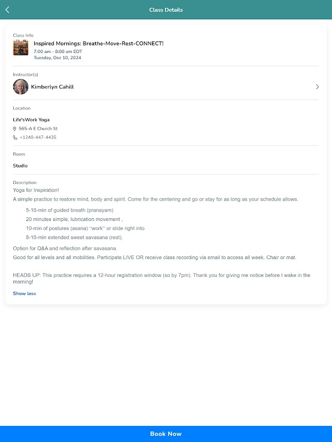Select the Q&A and reflection option text
This screenshot has width=332, height=442.
(x=65, y=248)
